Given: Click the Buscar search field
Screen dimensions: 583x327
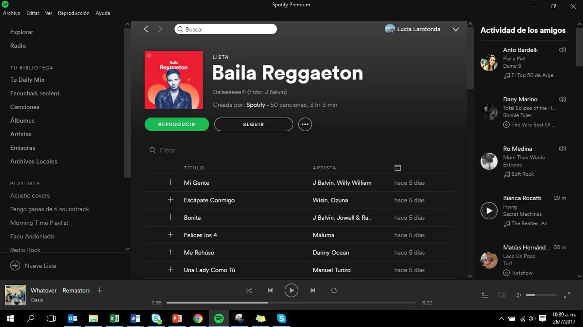Looking at the screenshot, I should 225,29.
